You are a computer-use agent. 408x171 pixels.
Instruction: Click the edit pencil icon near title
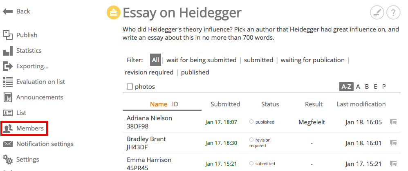tap(377, 13)
